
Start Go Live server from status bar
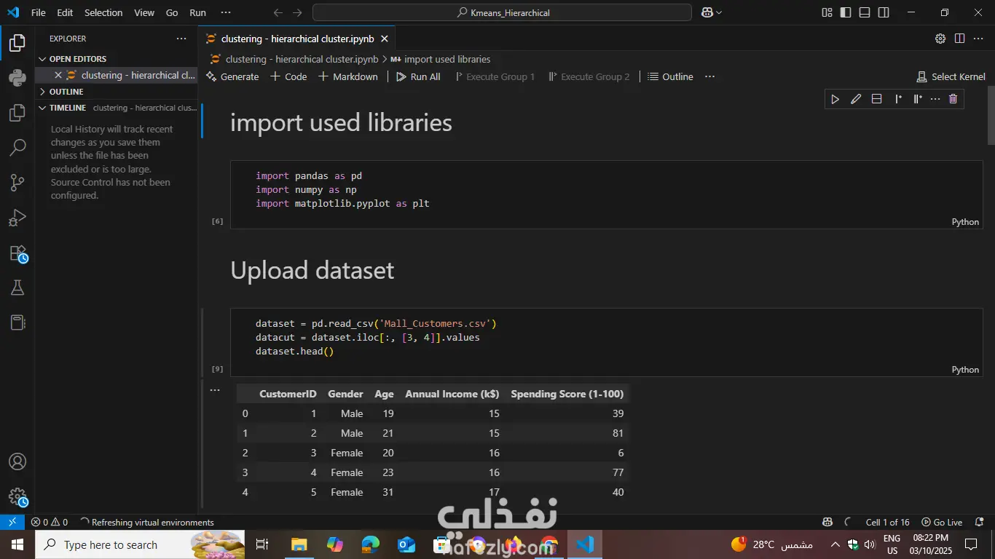click(x=943, y=522)
